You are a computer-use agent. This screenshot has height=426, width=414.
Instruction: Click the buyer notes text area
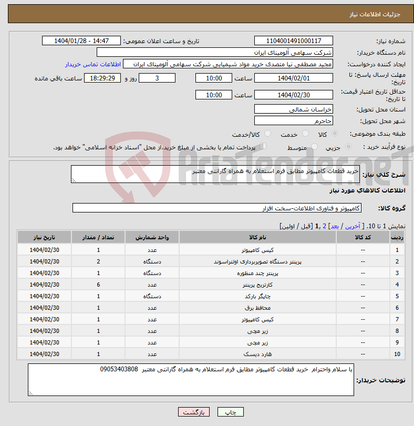pos(191,380)
